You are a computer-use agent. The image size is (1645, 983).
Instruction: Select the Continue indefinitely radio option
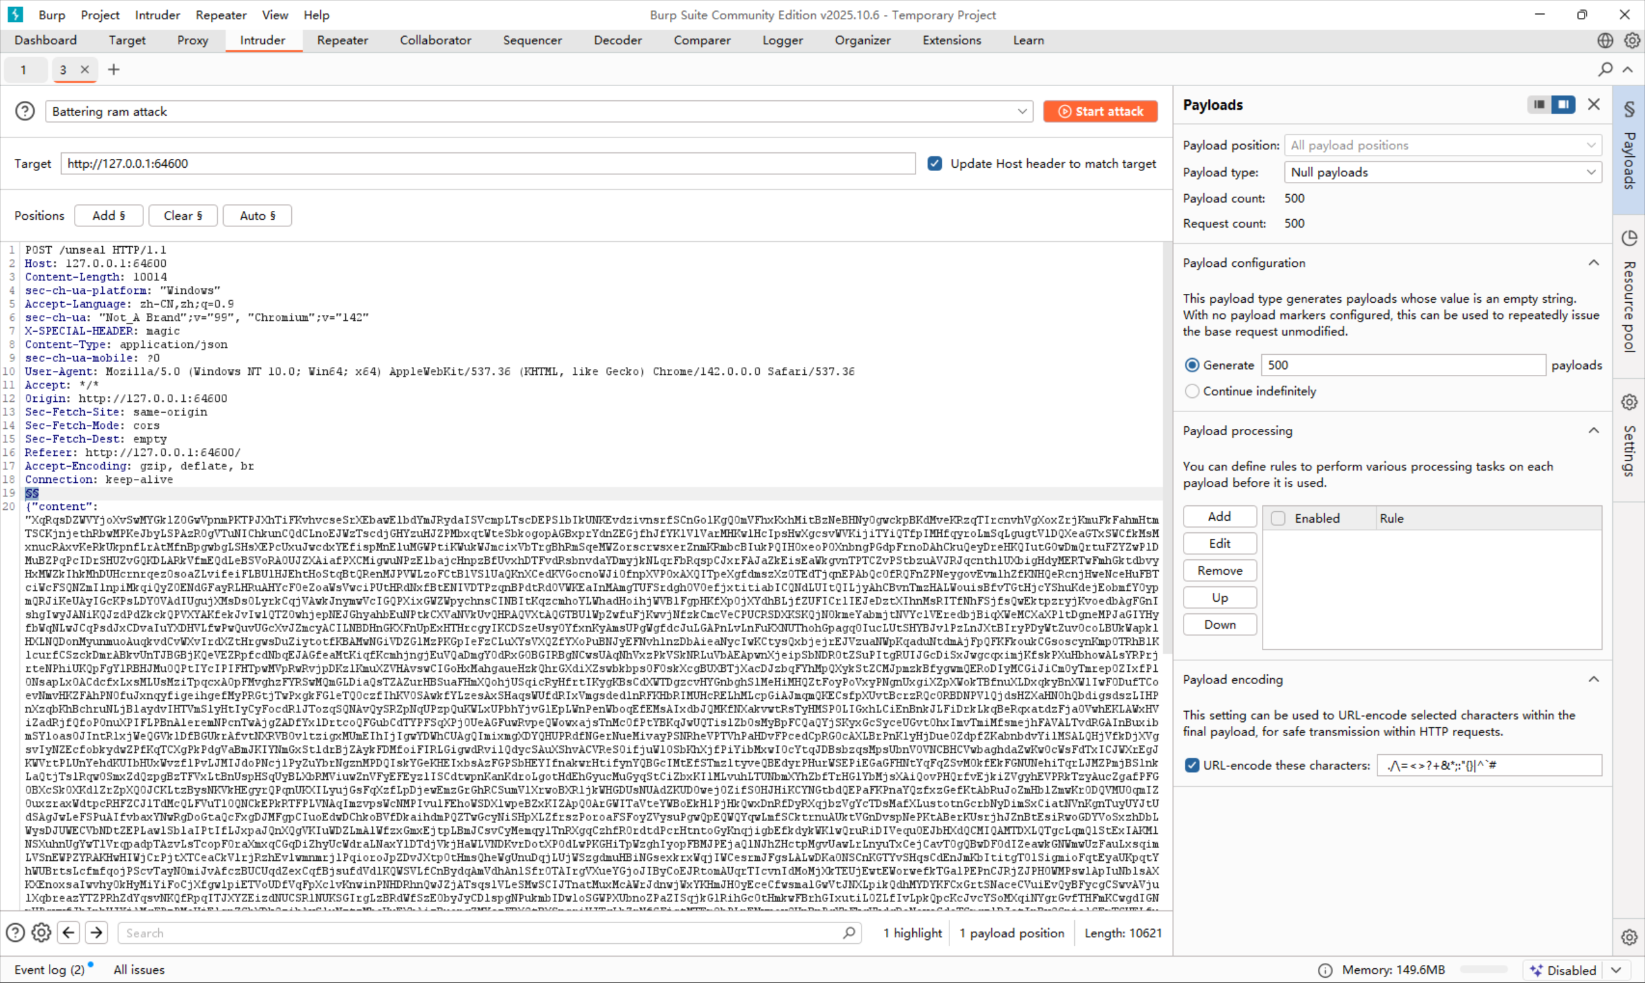coord(1192,391)
